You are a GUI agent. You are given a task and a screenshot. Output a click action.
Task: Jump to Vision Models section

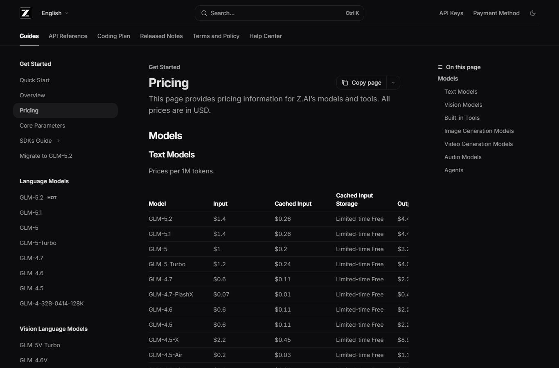click(463, 105)
